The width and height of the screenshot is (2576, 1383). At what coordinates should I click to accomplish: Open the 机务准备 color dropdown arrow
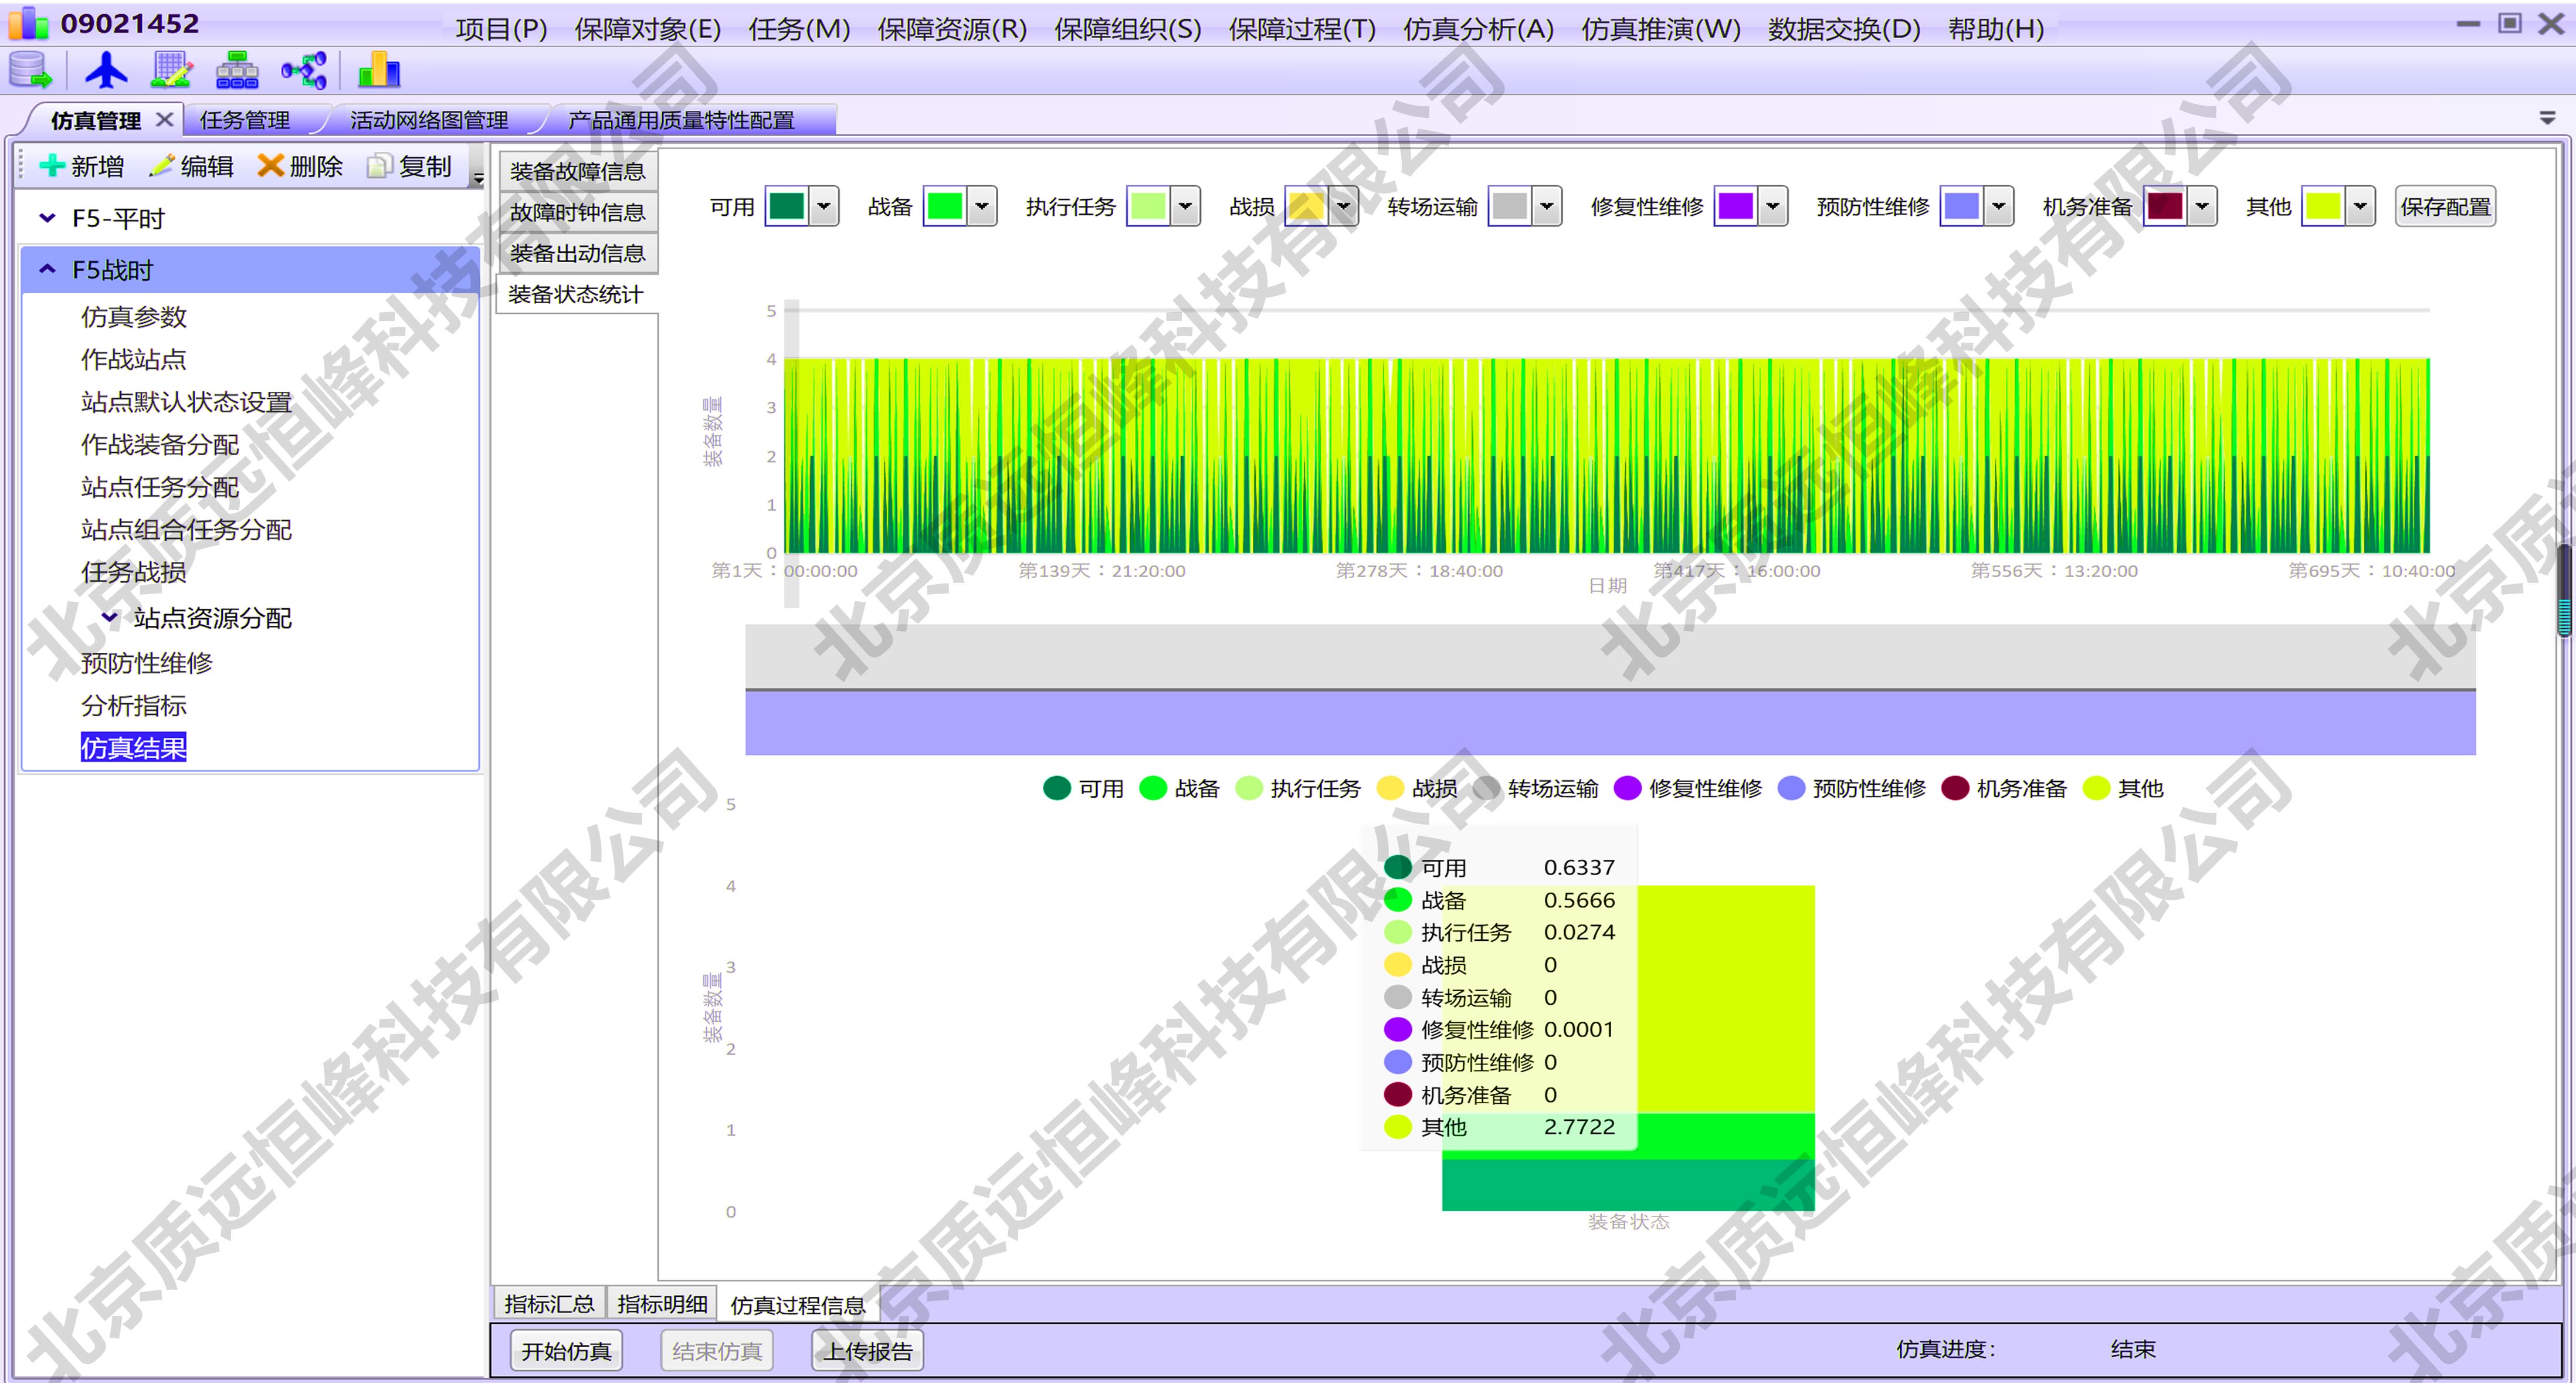click(2202, 207)
